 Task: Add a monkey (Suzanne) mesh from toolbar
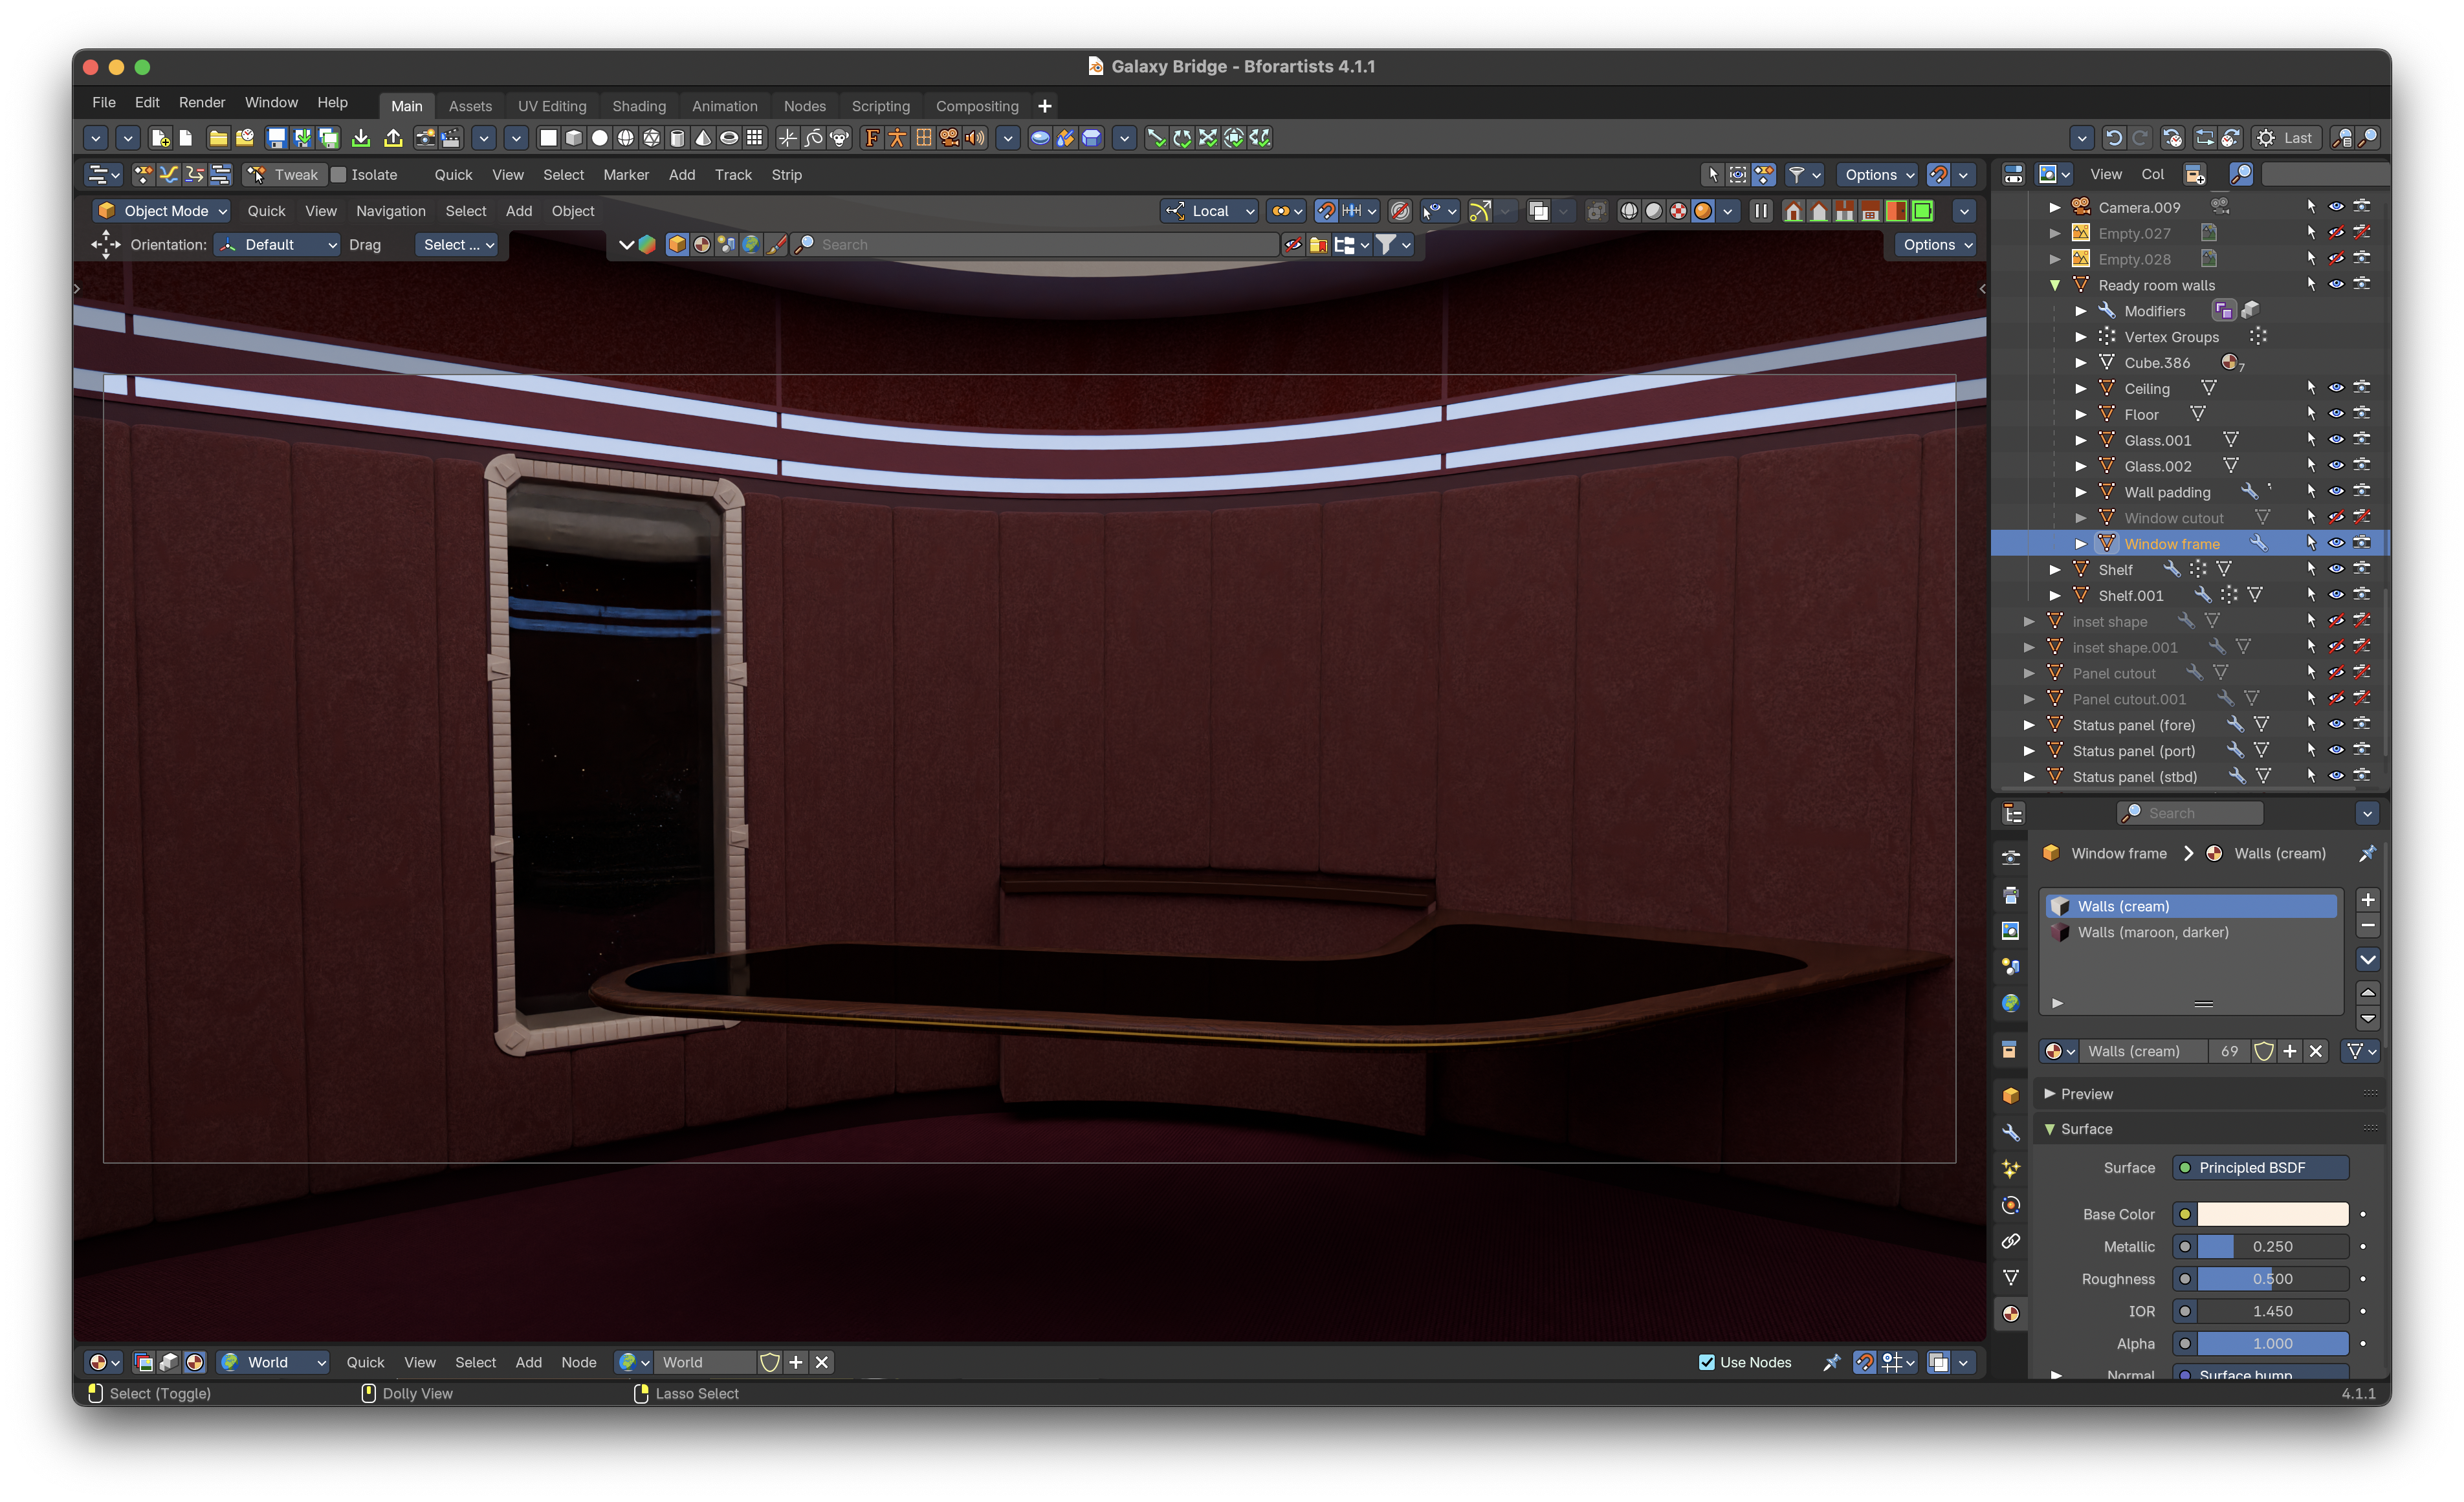(840, 138)
